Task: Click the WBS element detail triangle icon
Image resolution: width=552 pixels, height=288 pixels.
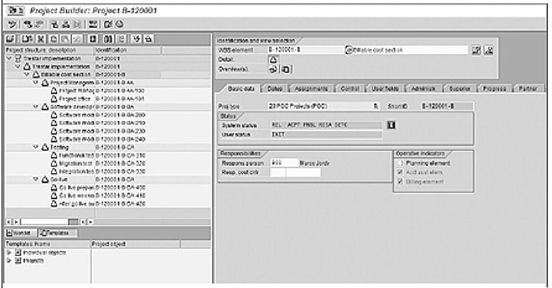Action: click(x=272, y=59)
